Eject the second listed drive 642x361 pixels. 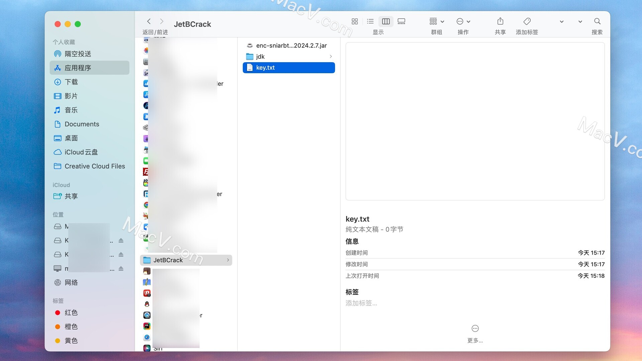coord(121,241)
